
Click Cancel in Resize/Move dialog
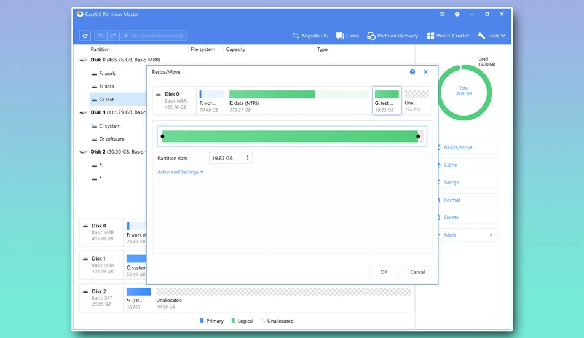pos(417,272)
